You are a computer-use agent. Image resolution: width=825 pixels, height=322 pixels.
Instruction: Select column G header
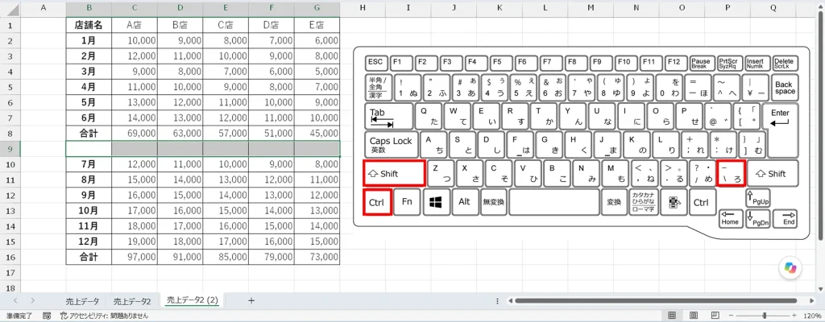pos(317,8)
